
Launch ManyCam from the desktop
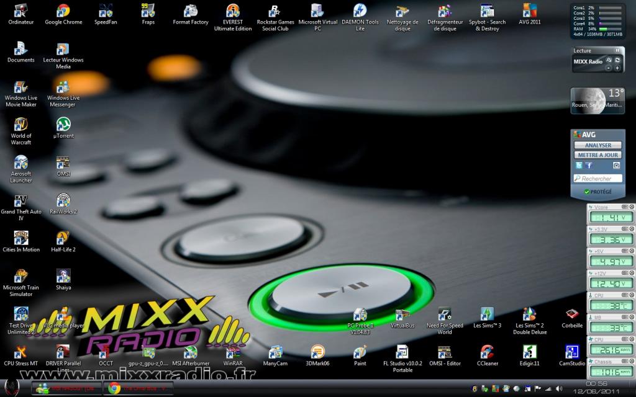coord(275,355)
